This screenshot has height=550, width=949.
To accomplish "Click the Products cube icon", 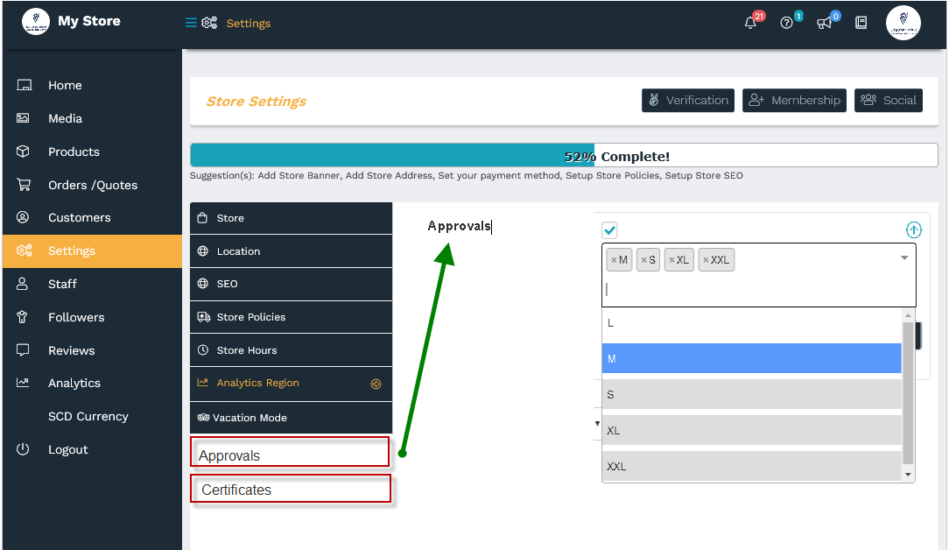I will pyautogui.click(x=23, y=152).
